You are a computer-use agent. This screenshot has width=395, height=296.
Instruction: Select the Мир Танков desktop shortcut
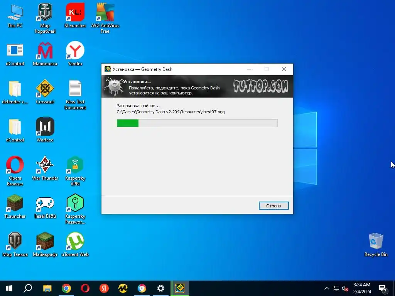click(15, 245)
